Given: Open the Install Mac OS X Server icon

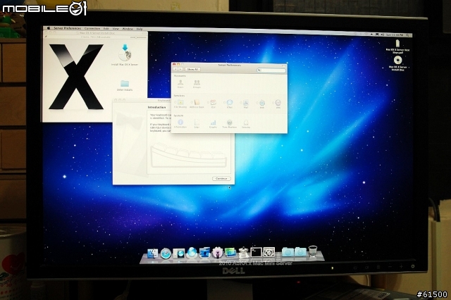Looking at the screenshot, I should pos(125,55).
